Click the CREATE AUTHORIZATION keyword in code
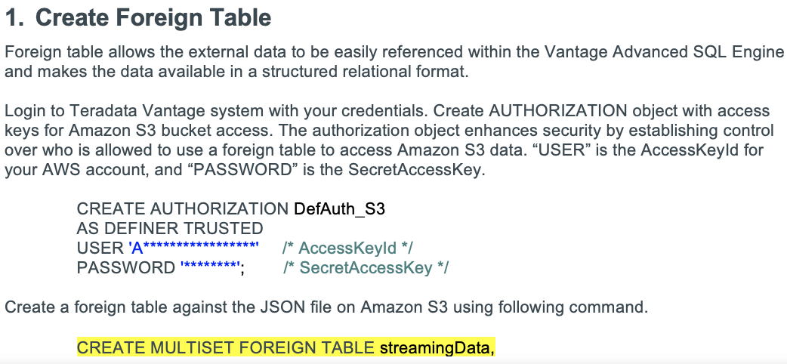The height and width of the screenshot is (364, 787). [182, 208]
